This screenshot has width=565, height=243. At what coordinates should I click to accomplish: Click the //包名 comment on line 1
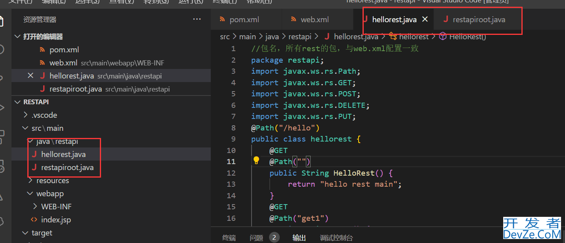(x=335, y=49)
